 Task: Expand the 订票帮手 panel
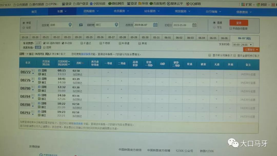tap(251, 50)
